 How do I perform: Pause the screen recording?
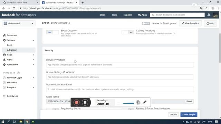point(85,102)
